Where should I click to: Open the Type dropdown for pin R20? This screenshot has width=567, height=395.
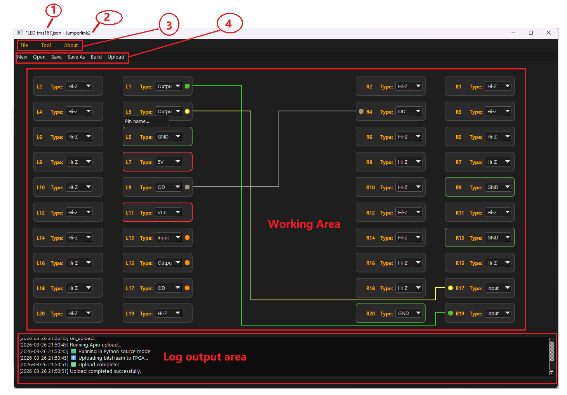[x=409, y=313]
